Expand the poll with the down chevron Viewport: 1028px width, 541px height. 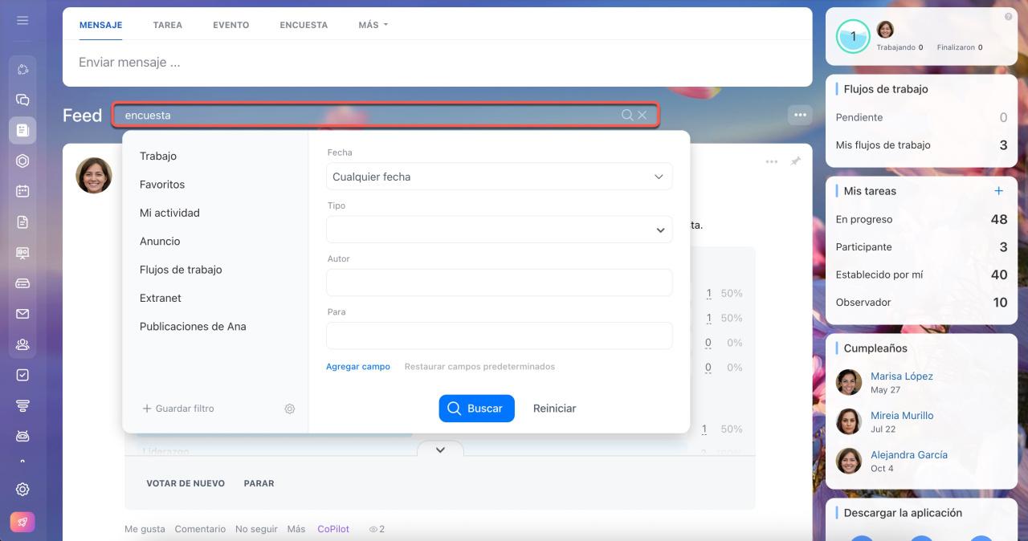[x=440, y=450]
